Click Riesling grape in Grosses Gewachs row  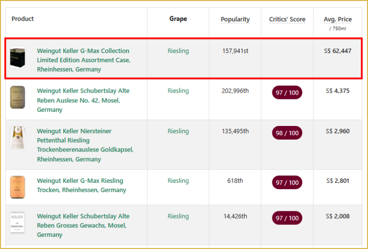(x=178, y=216)
